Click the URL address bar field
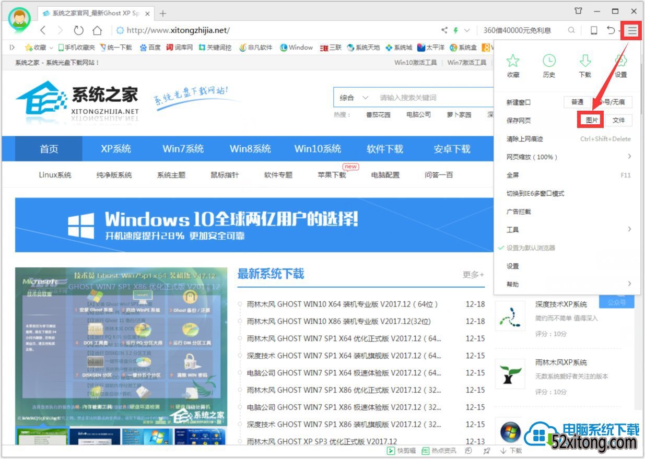Image resolution: width=645 pixels, height=459 pixels. coord(277,30)
